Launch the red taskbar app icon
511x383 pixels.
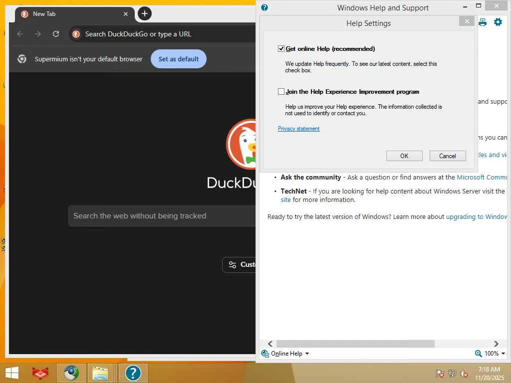[40, 373]
